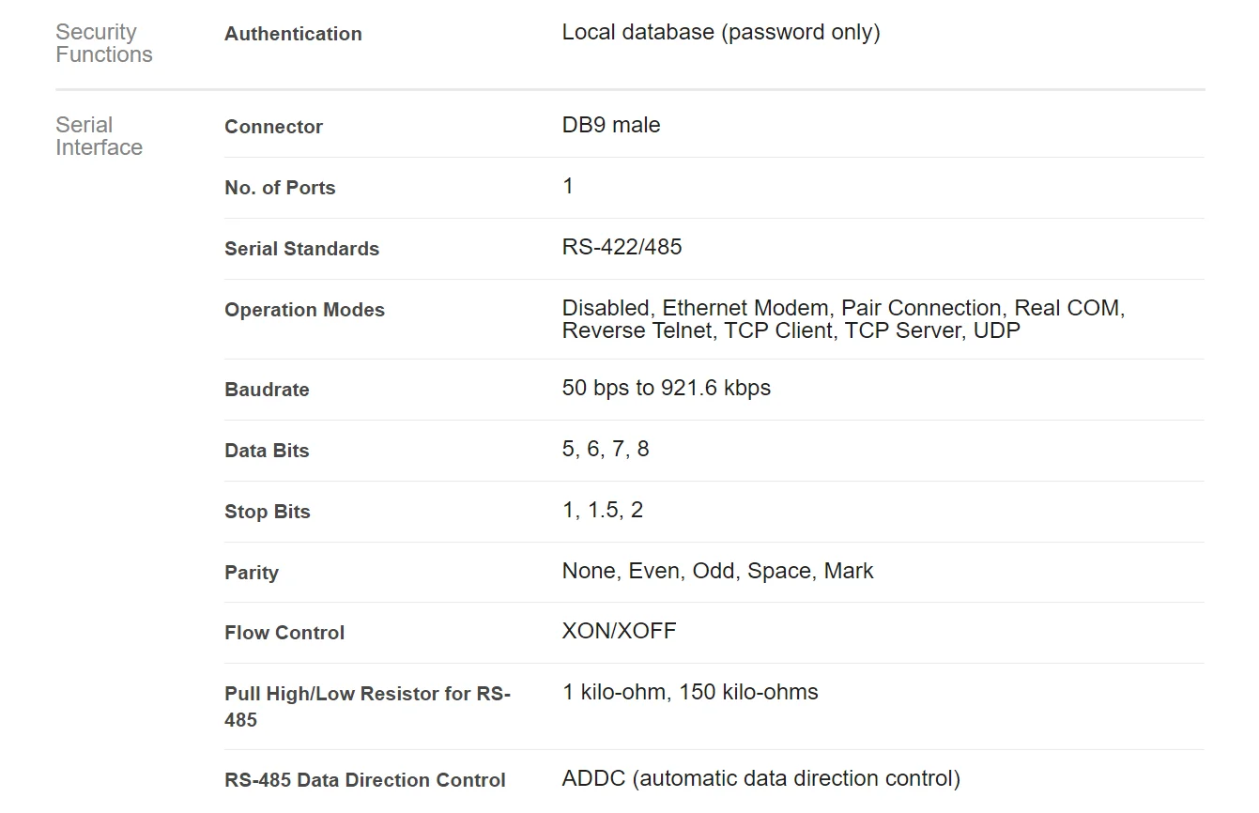
Task: Click the Serial Standards label
Action: coord(301,249)
